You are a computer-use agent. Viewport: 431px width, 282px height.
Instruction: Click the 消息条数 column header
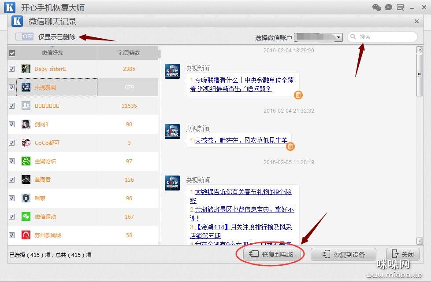click(x=129, y=53)
